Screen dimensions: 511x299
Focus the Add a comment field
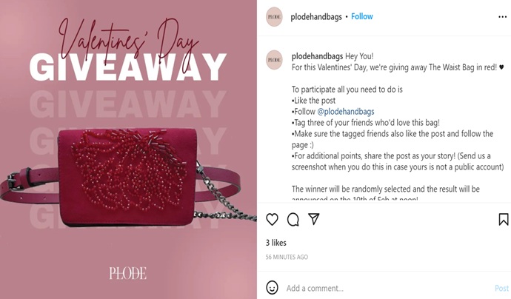388,288
